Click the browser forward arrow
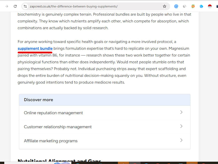 (6, 6)
